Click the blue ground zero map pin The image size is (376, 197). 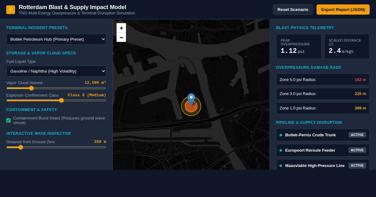click(x=191, y=99)
